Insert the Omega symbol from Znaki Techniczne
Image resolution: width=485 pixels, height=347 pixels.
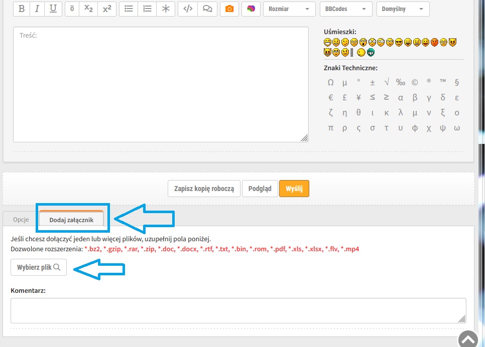pyautogui.click(x=330, y=83)
